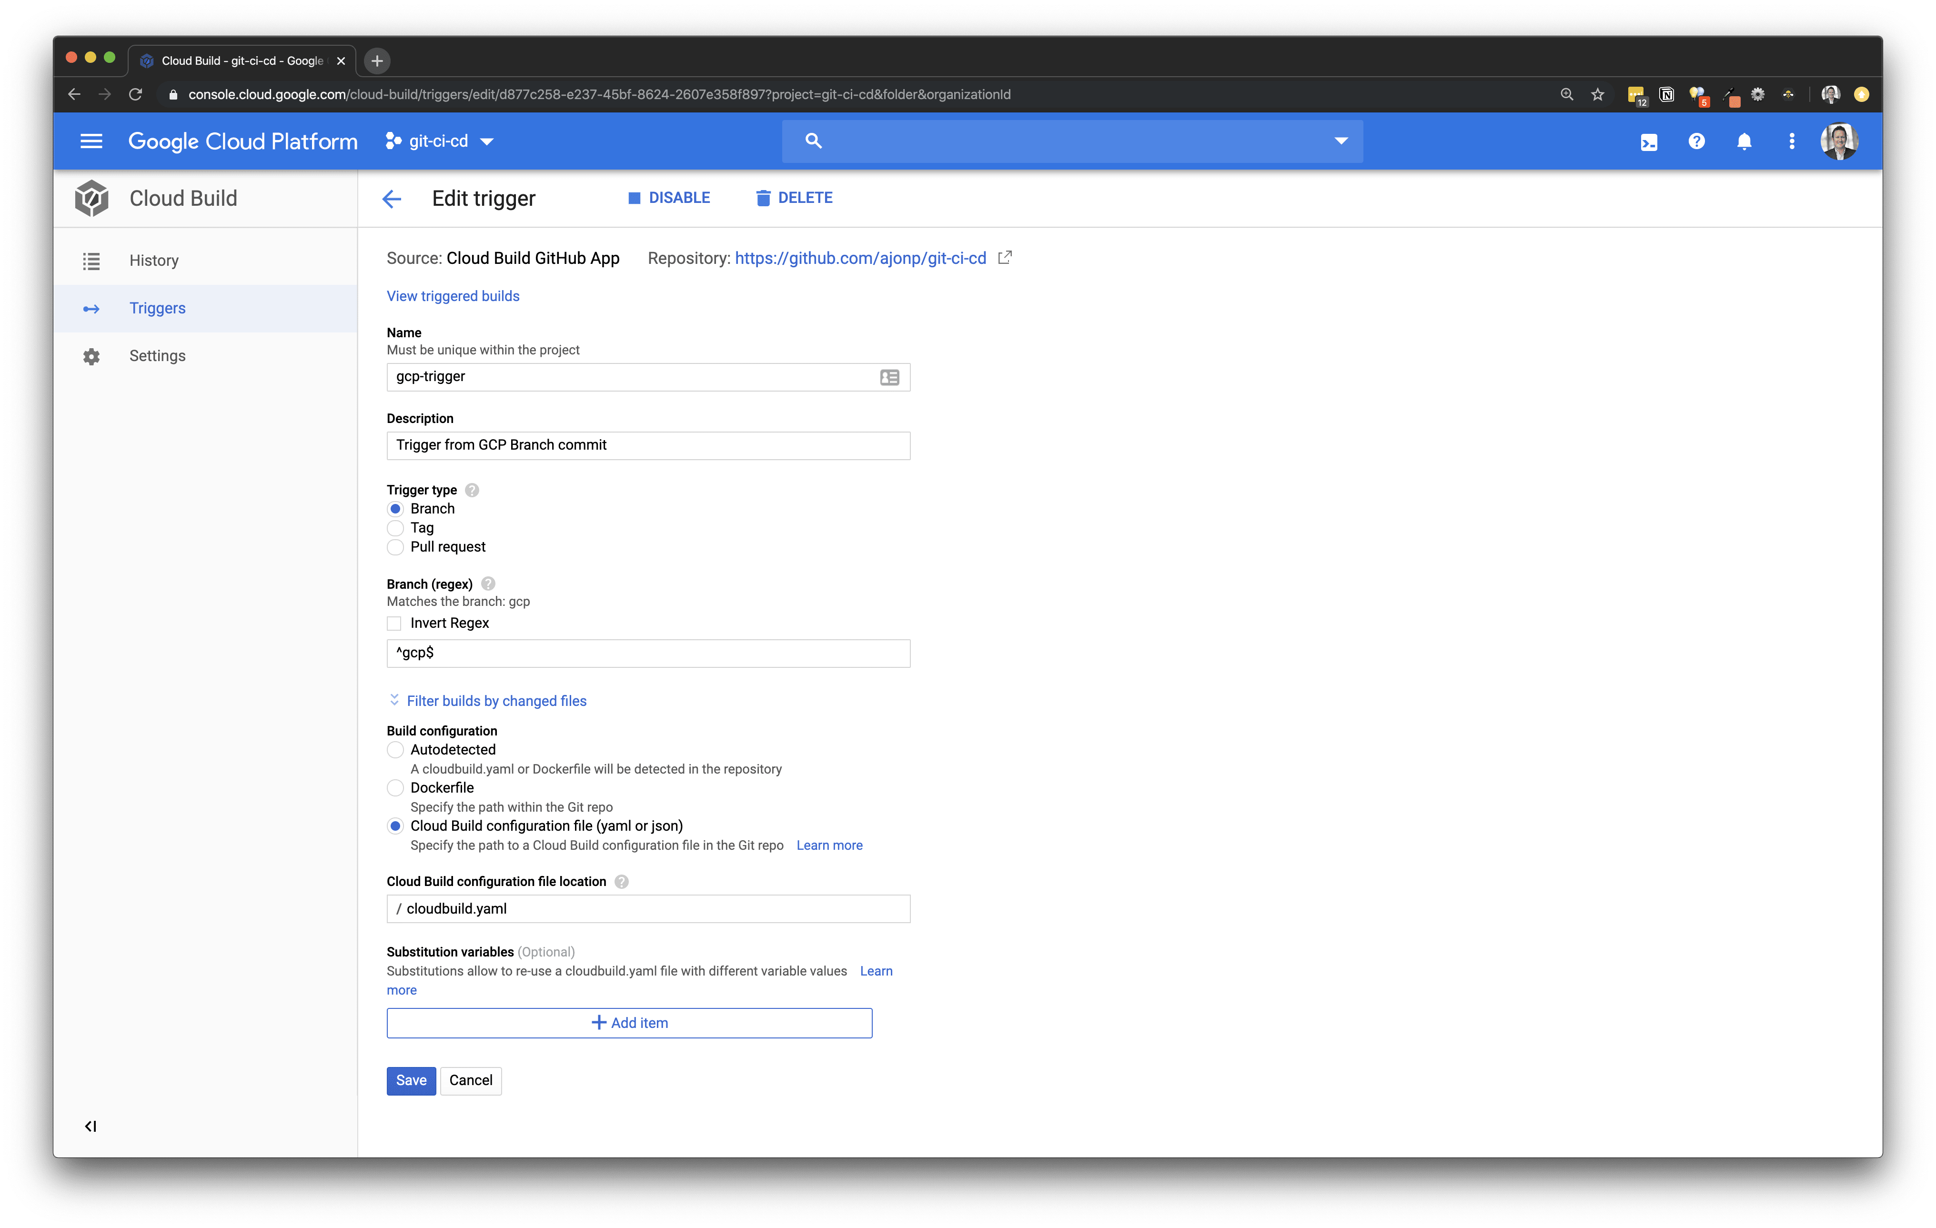Select the Tag trigger type
This screenshot has width=1936, height=1228.
pyautogui.click(x=395, y=528)
